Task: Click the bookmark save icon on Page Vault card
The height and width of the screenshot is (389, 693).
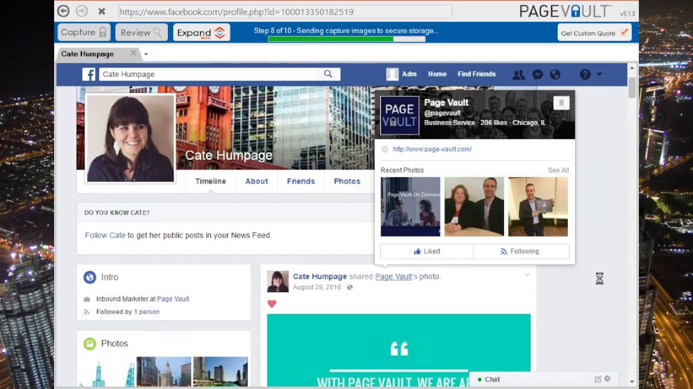Action: coord(561,103)
